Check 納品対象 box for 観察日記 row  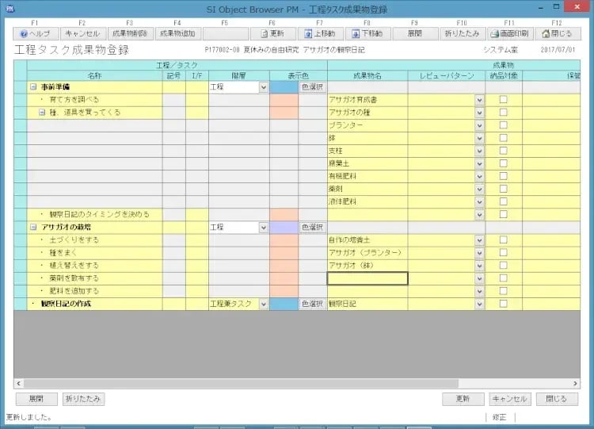coord(503,304)
